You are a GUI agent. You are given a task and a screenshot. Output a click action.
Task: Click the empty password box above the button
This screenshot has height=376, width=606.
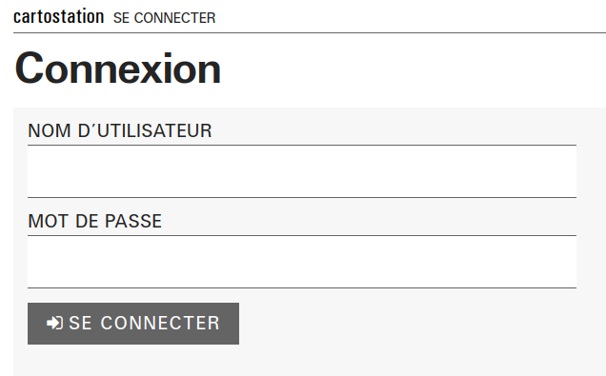click(302, 262)
